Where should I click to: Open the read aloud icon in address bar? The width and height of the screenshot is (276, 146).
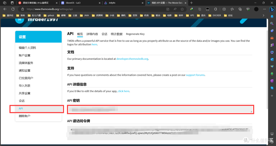[x=175, y=9]
